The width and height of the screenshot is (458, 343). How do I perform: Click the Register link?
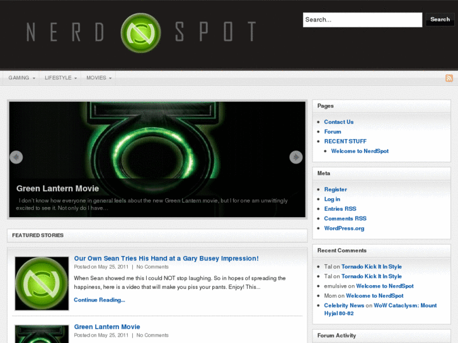(336, 189)
